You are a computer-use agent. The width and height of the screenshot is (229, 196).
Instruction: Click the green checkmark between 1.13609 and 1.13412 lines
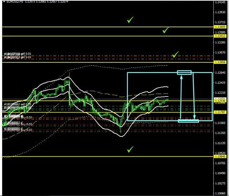coord(166,30)
